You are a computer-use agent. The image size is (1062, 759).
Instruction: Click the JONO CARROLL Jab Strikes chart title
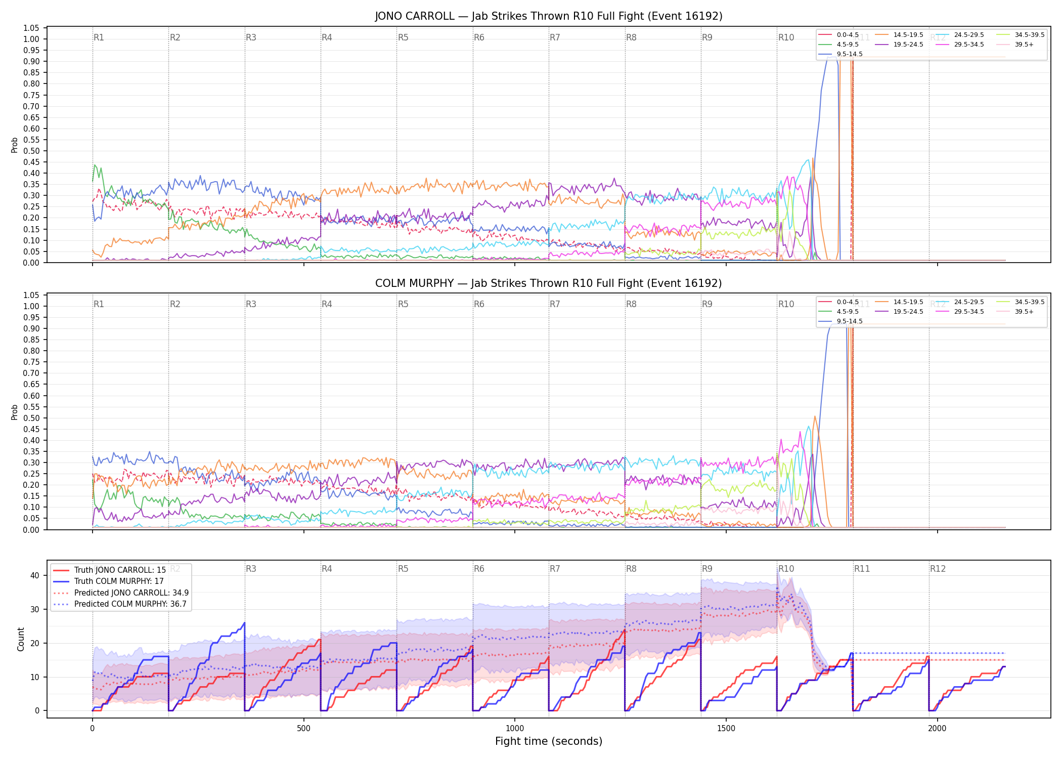click(549, 16)
